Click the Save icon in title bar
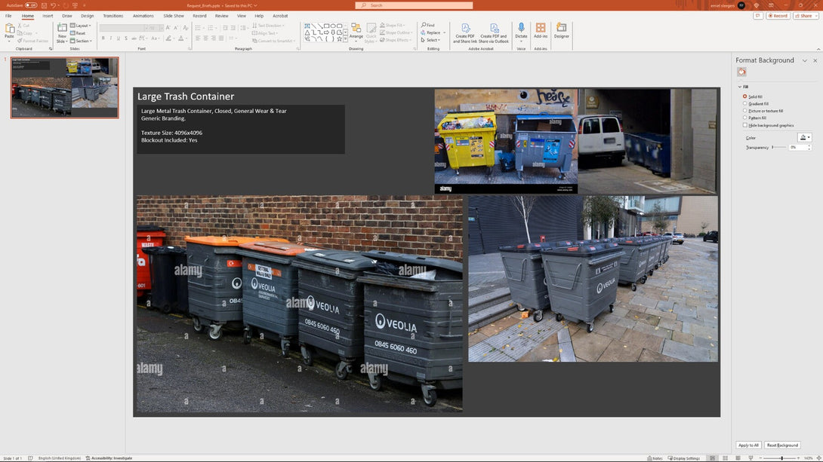Screen dimensions: 823x462 (44, 5)
